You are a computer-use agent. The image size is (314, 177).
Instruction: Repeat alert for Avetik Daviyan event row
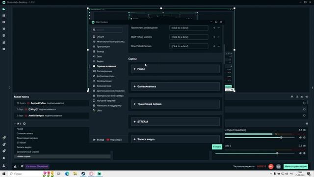pos(304,116)
